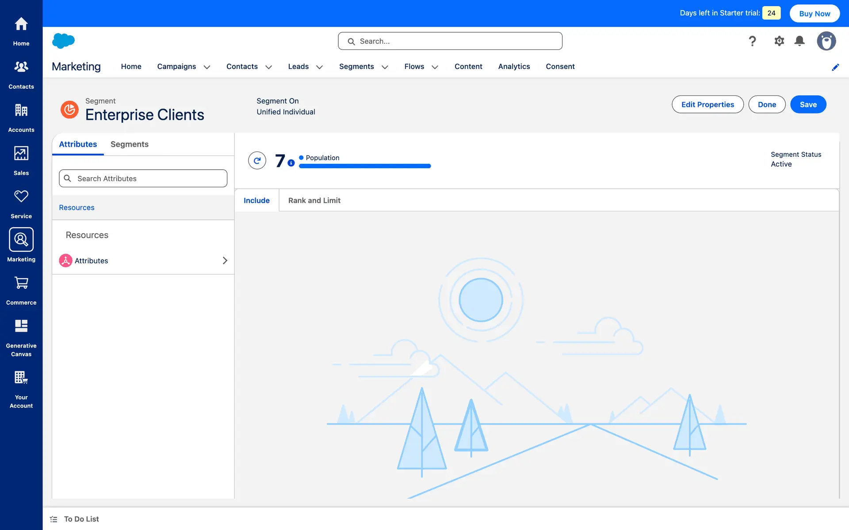Expand the Attributes resource row
Screen dimensions: 849x530
coord(225,261)
